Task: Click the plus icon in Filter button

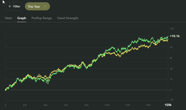Action: coord(10,6)
